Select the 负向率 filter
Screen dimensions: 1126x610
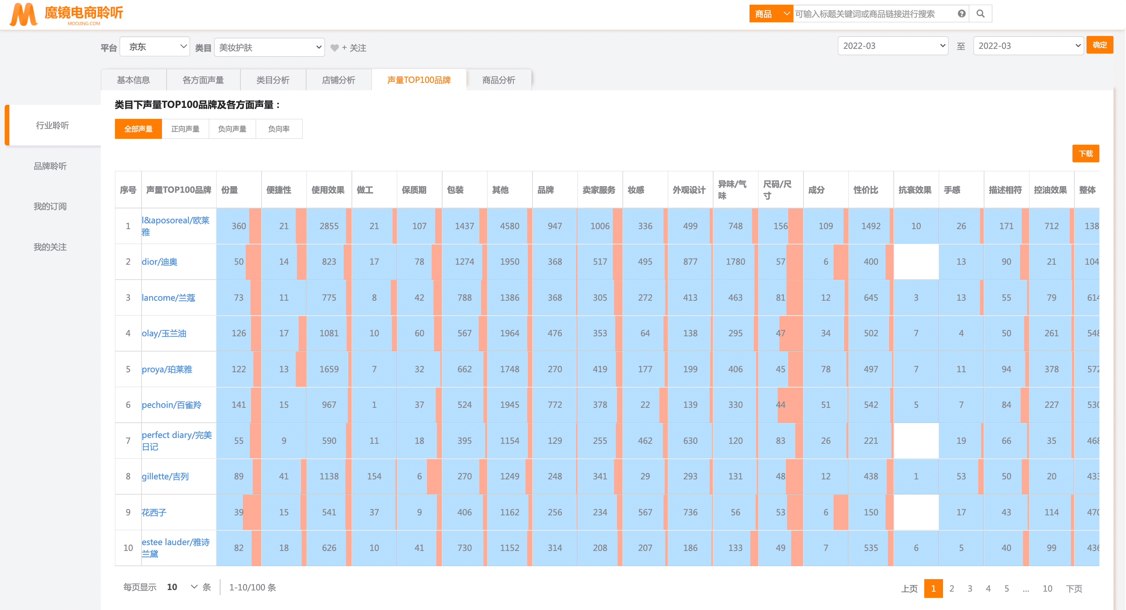278,129
